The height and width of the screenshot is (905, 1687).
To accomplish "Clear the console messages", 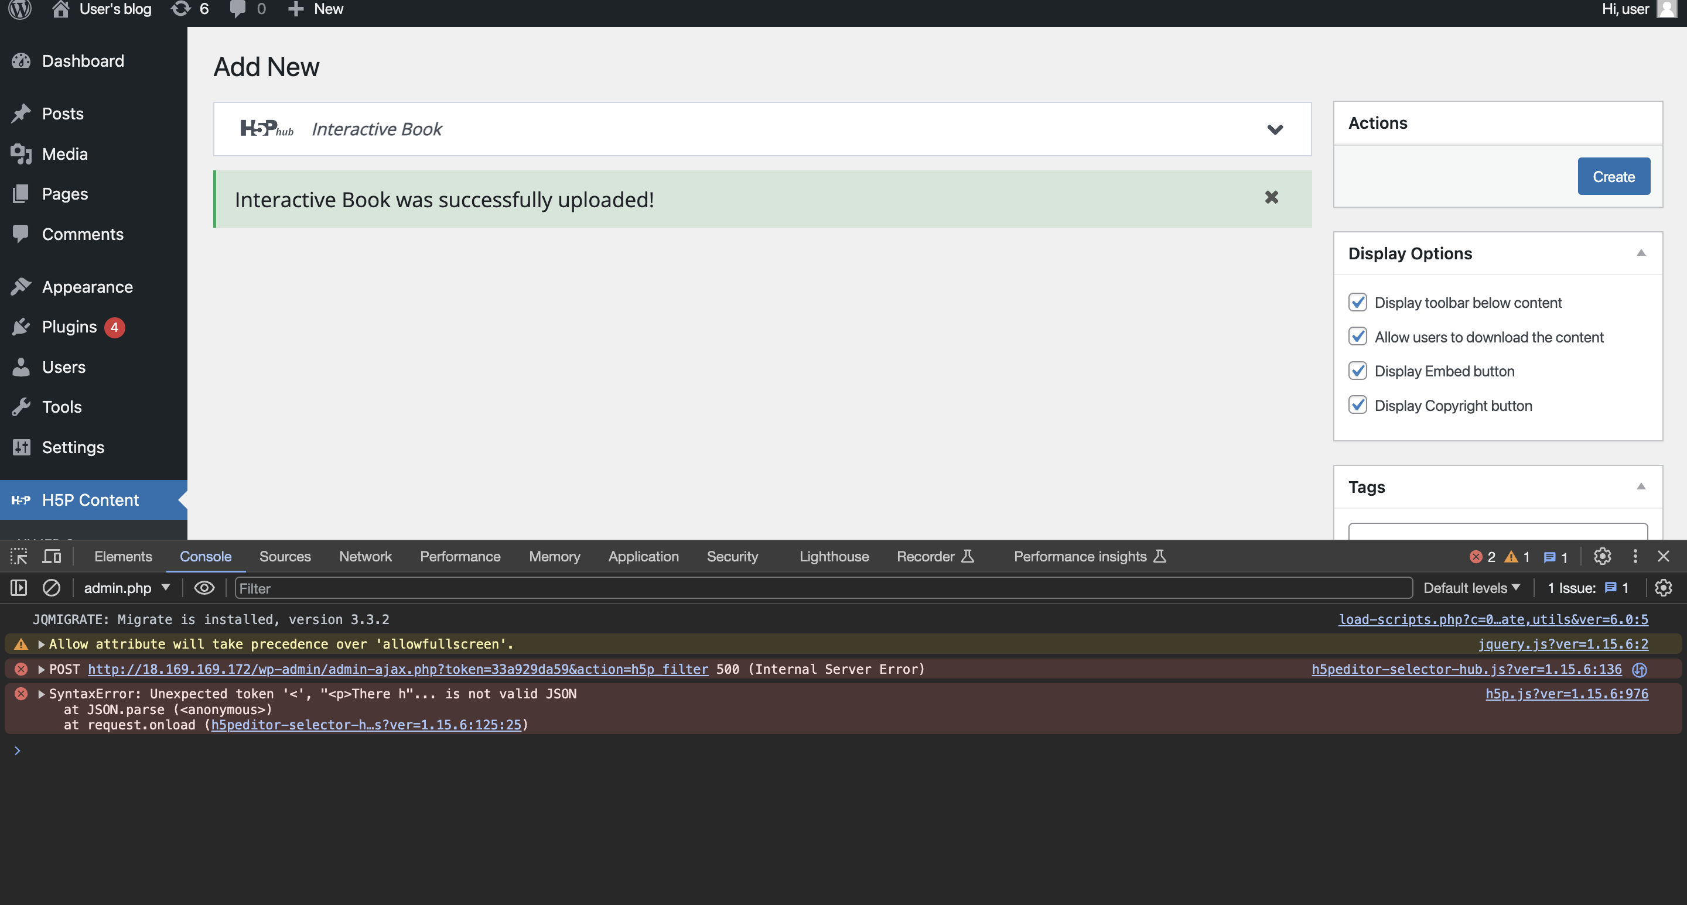I will click(52, 588).
